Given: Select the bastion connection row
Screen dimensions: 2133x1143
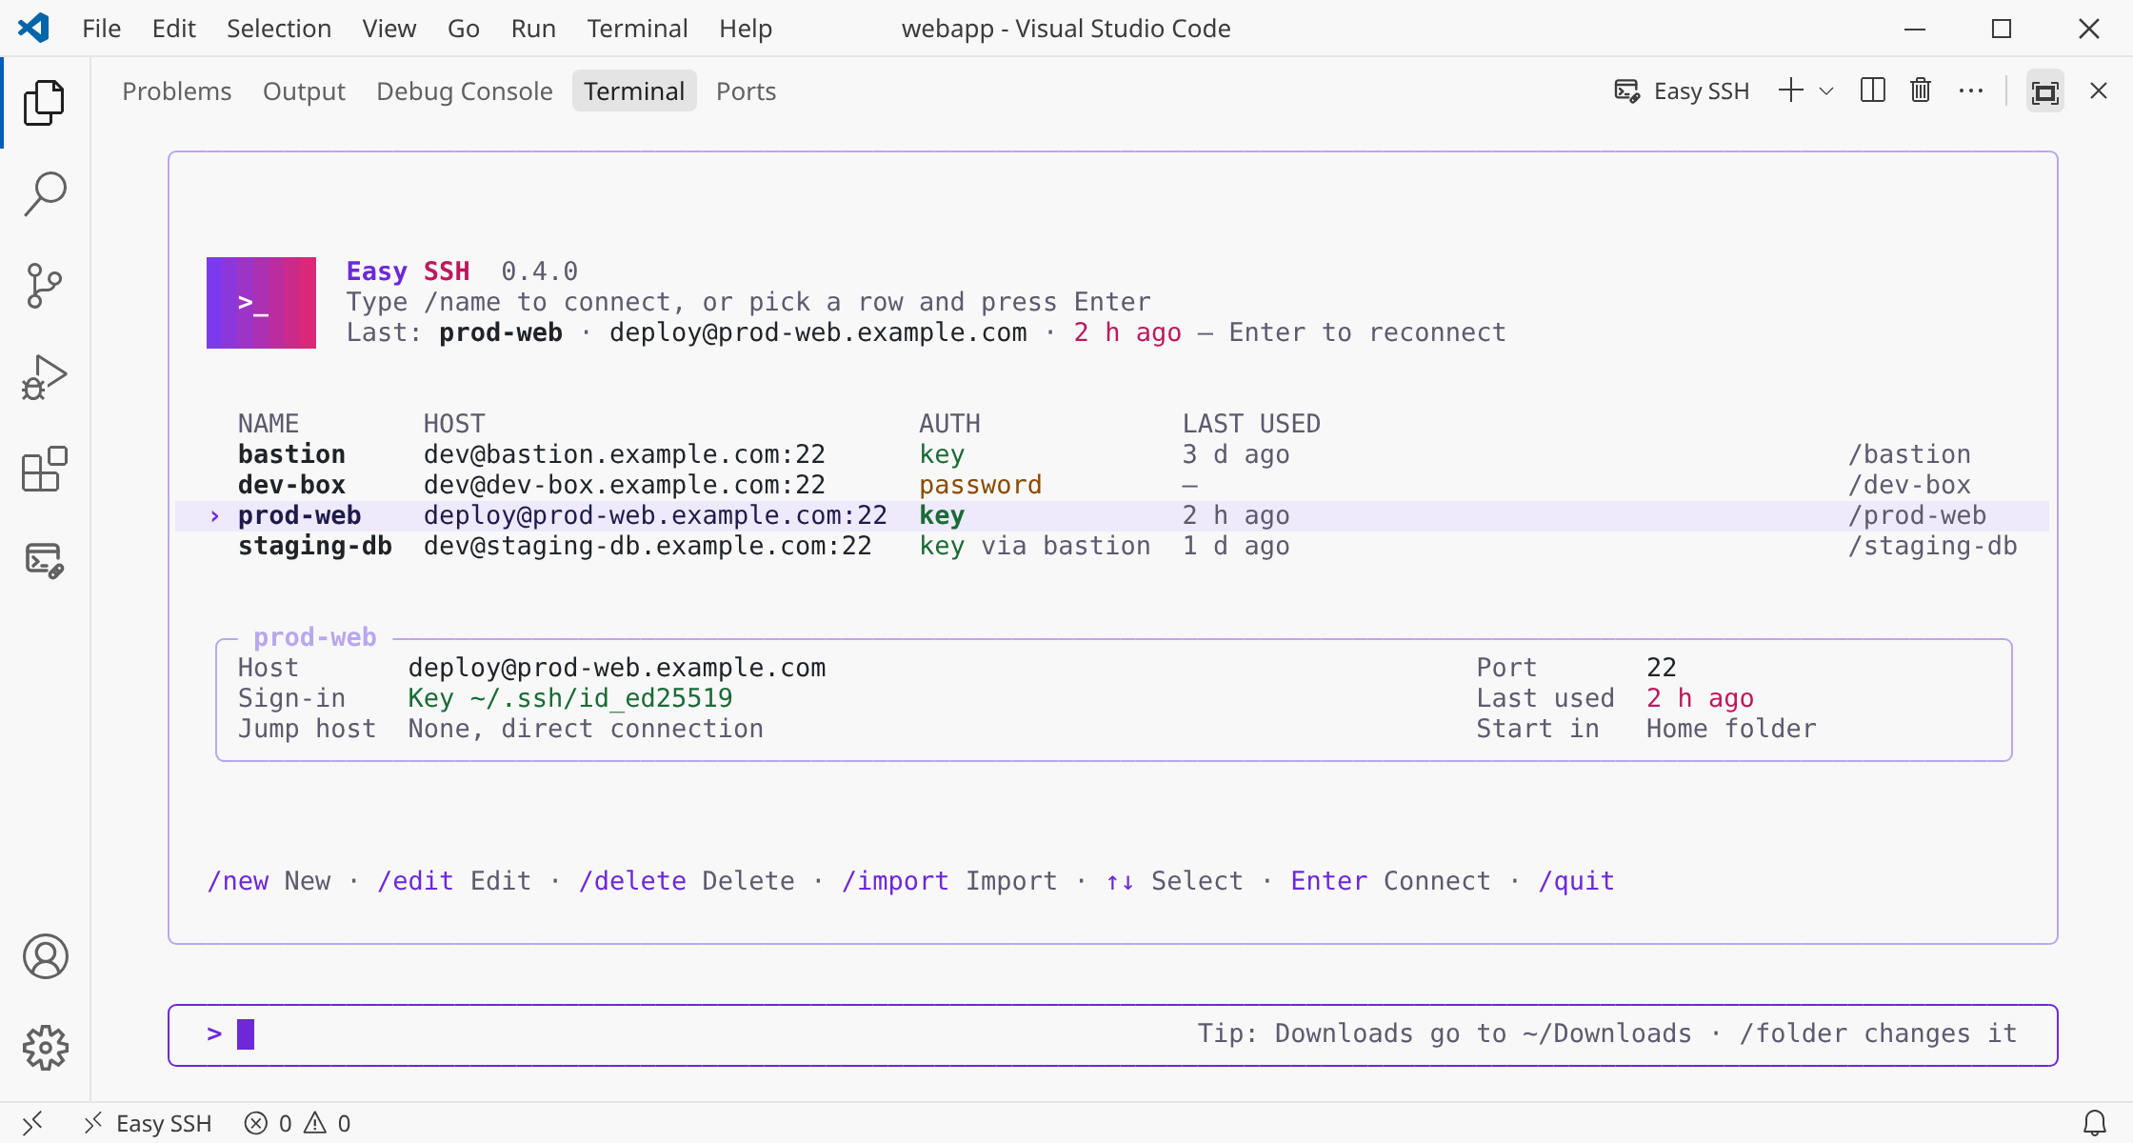Looking at the screenshot, I should [1112, 454].
